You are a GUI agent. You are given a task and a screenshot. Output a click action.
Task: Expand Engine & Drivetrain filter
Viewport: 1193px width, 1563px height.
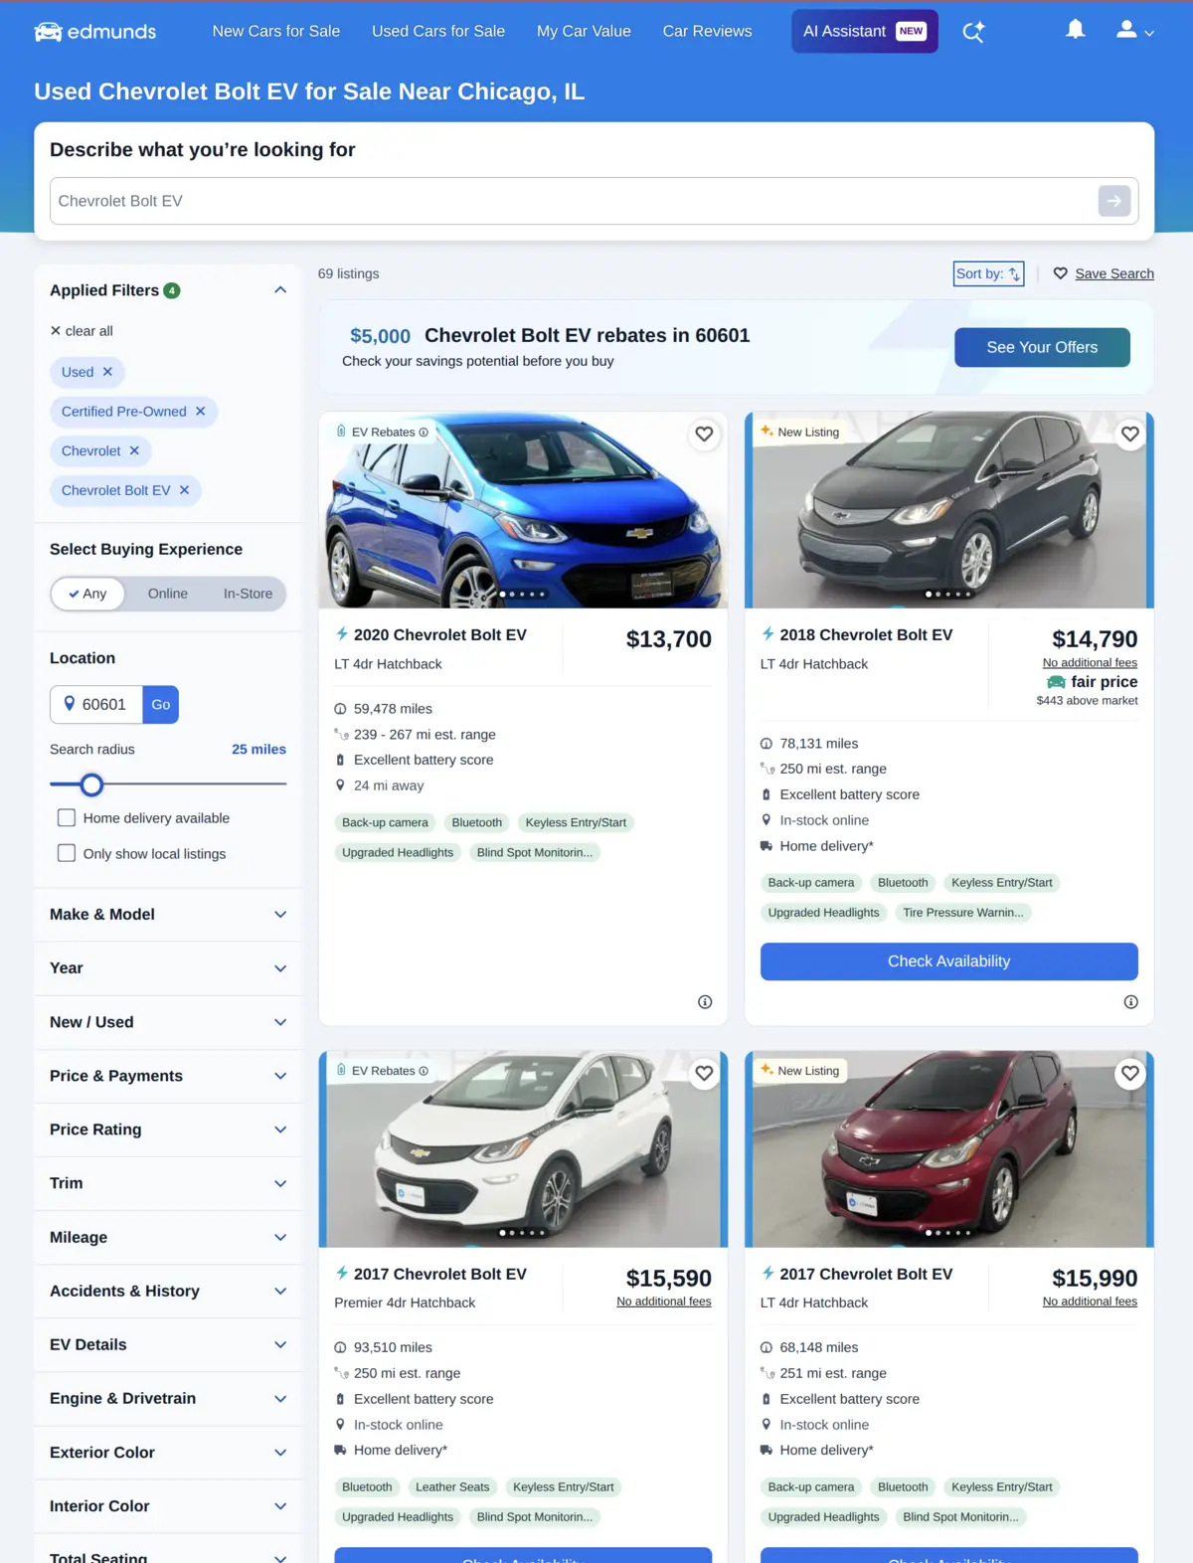[168, 1399]
